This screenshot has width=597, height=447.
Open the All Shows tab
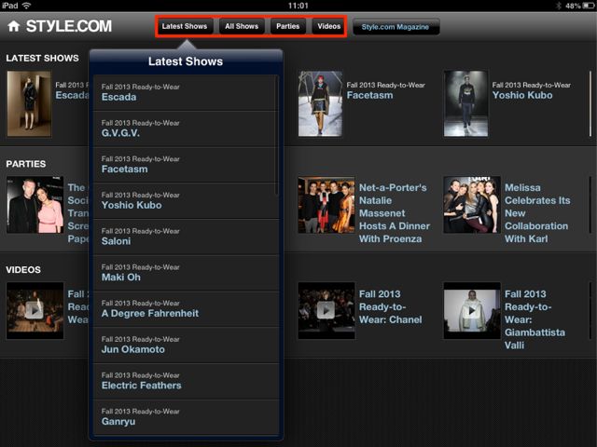[x=242, y=26]
